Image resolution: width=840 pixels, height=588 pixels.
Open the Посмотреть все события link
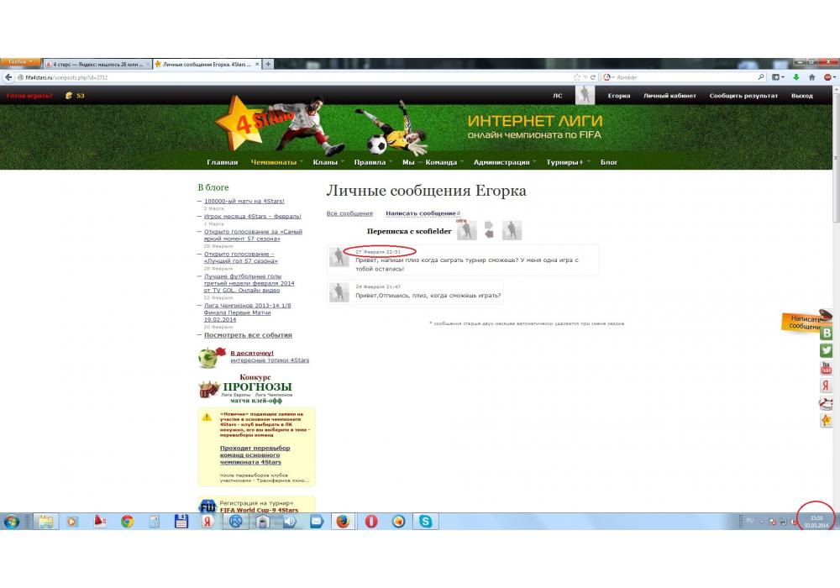248,335
